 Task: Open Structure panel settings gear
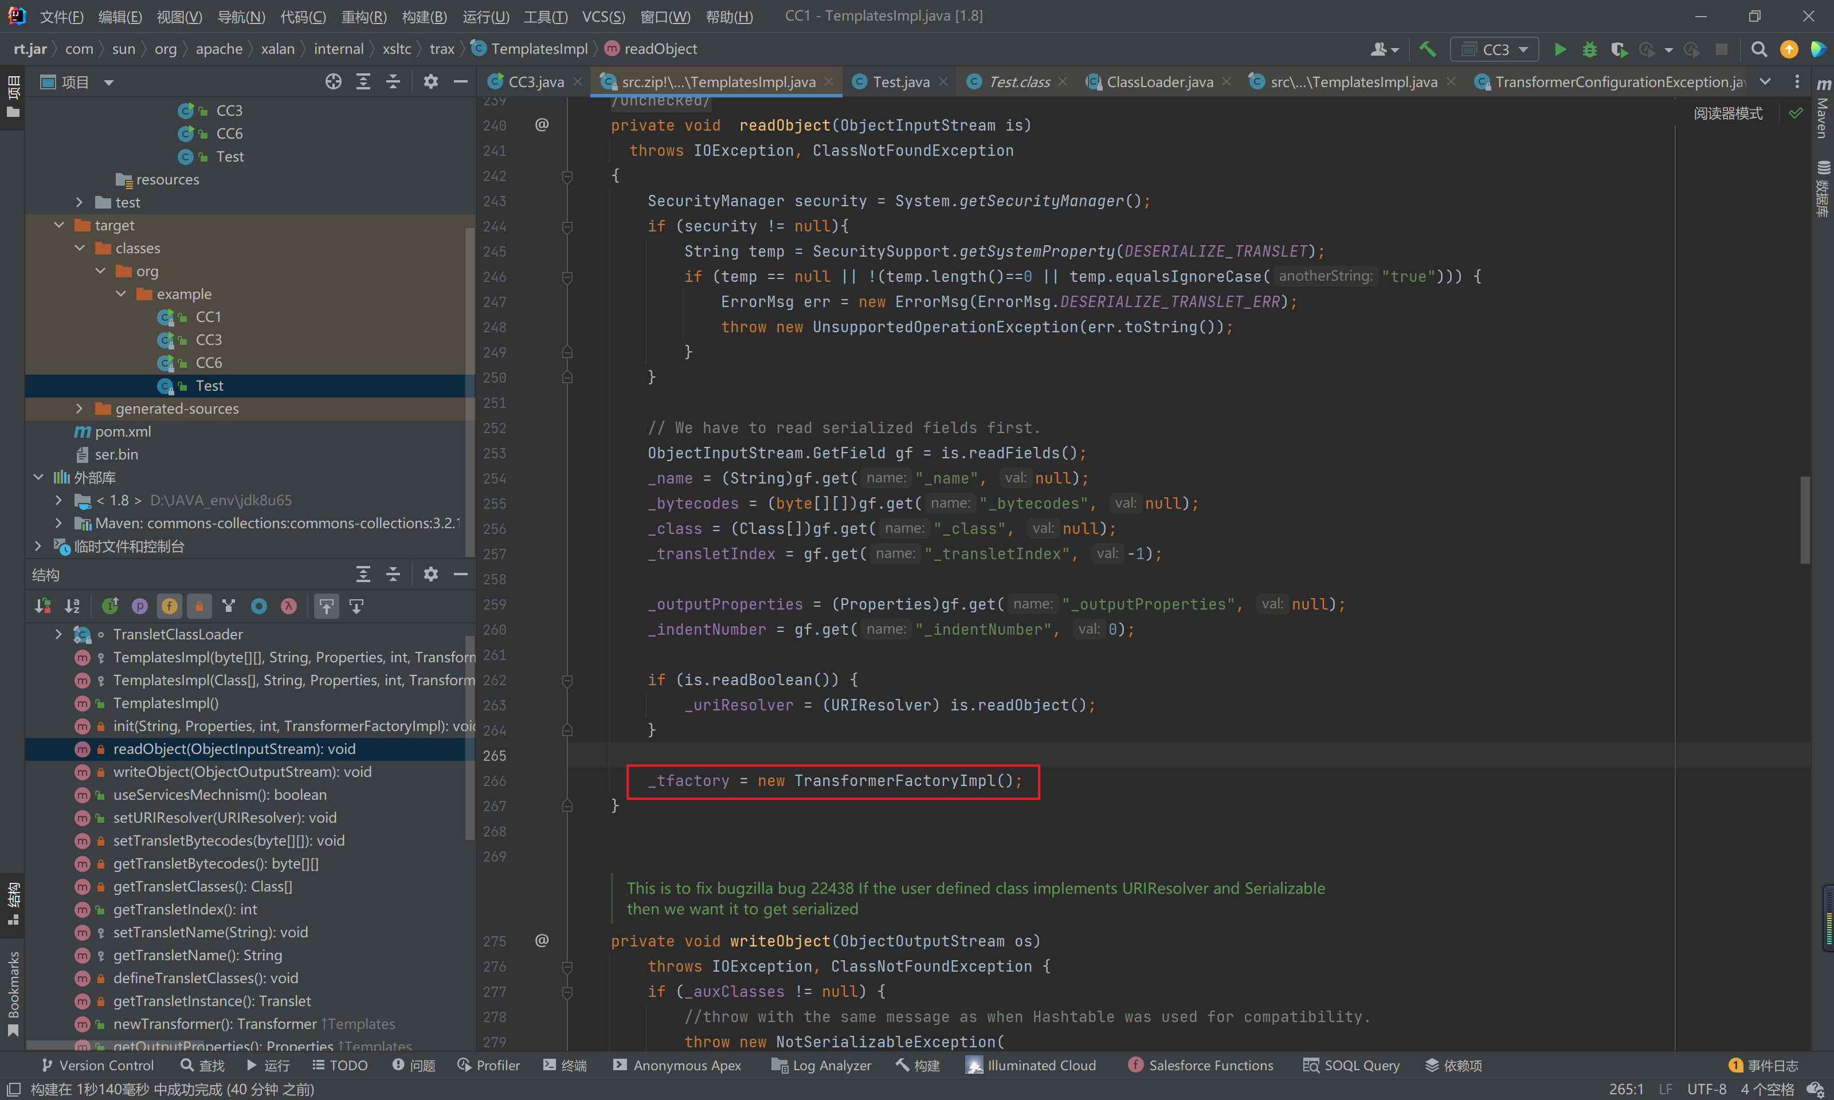coord(430,573)
